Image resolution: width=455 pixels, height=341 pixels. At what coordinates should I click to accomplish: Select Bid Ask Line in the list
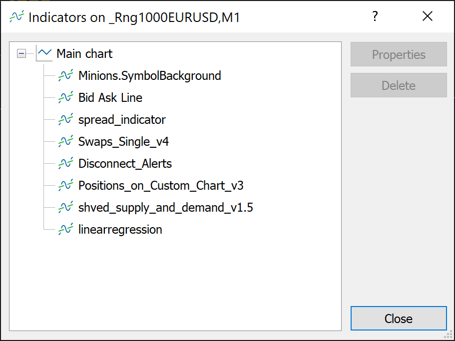click(110, 98)
